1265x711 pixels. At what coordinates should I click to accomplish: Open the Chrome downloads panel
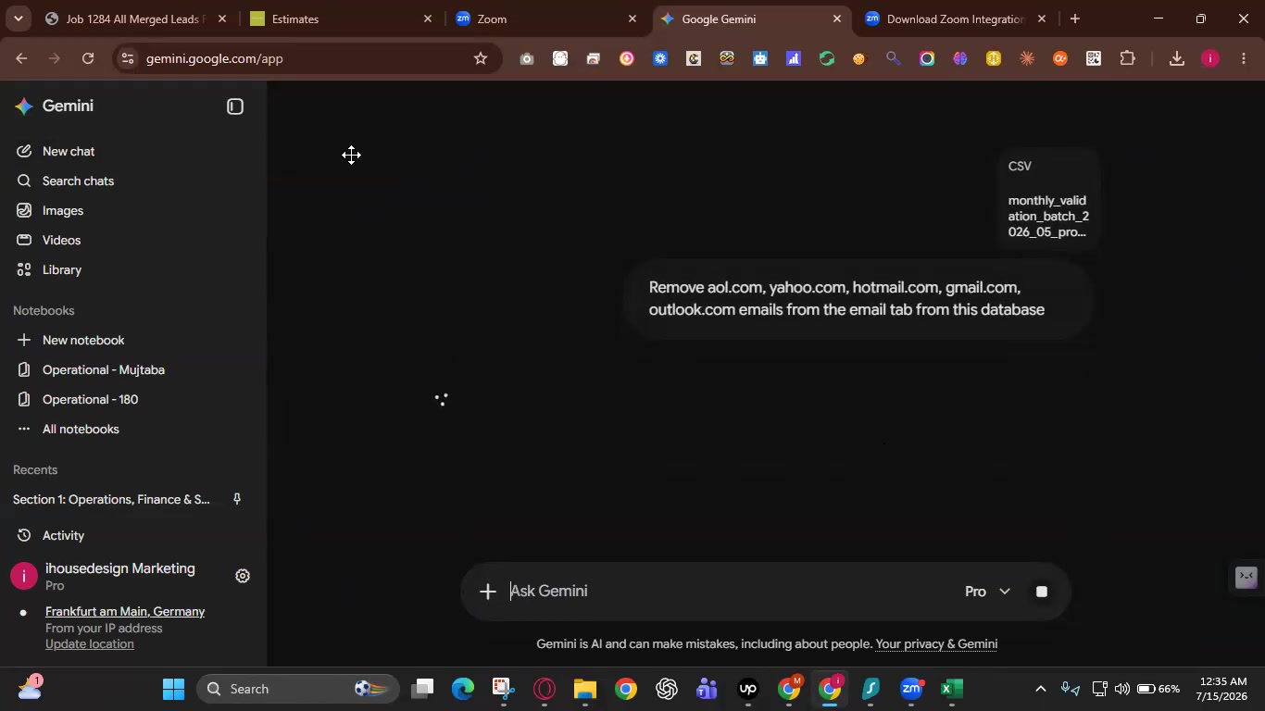tap(1176, 58)
